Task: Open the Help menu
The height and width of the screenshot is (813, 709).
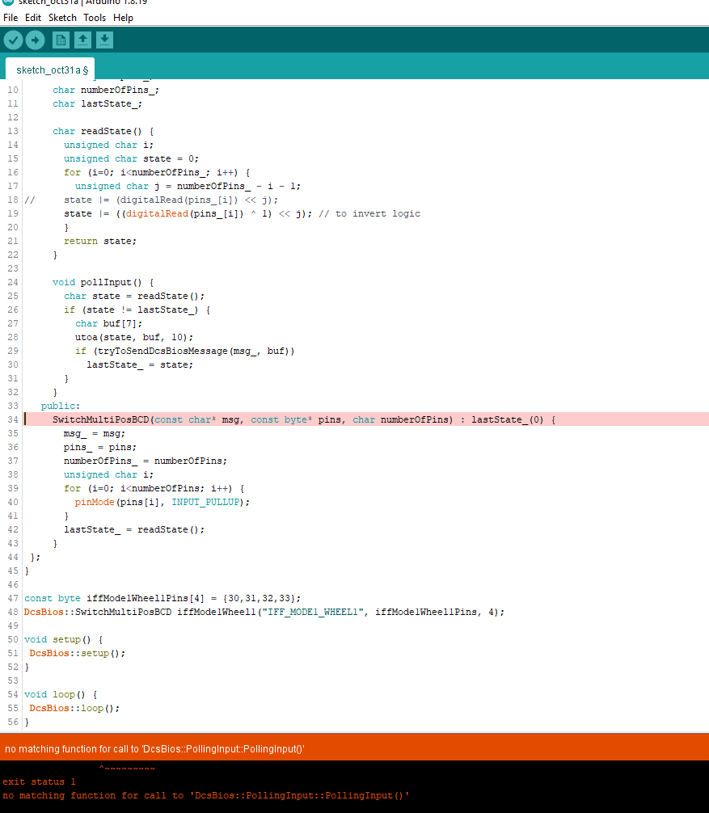Action: [123, 18]
